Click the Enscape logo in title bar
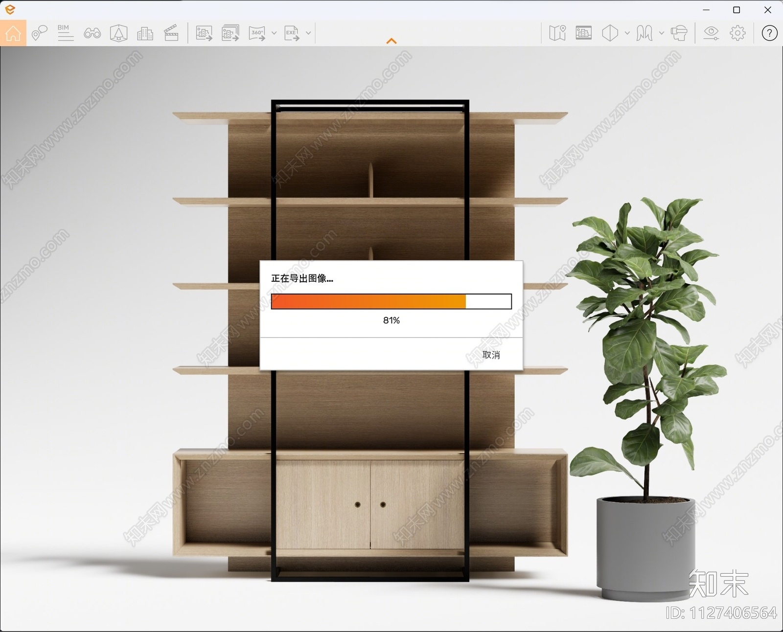Screen dimensions: 783x632 (x=10, y=9)
